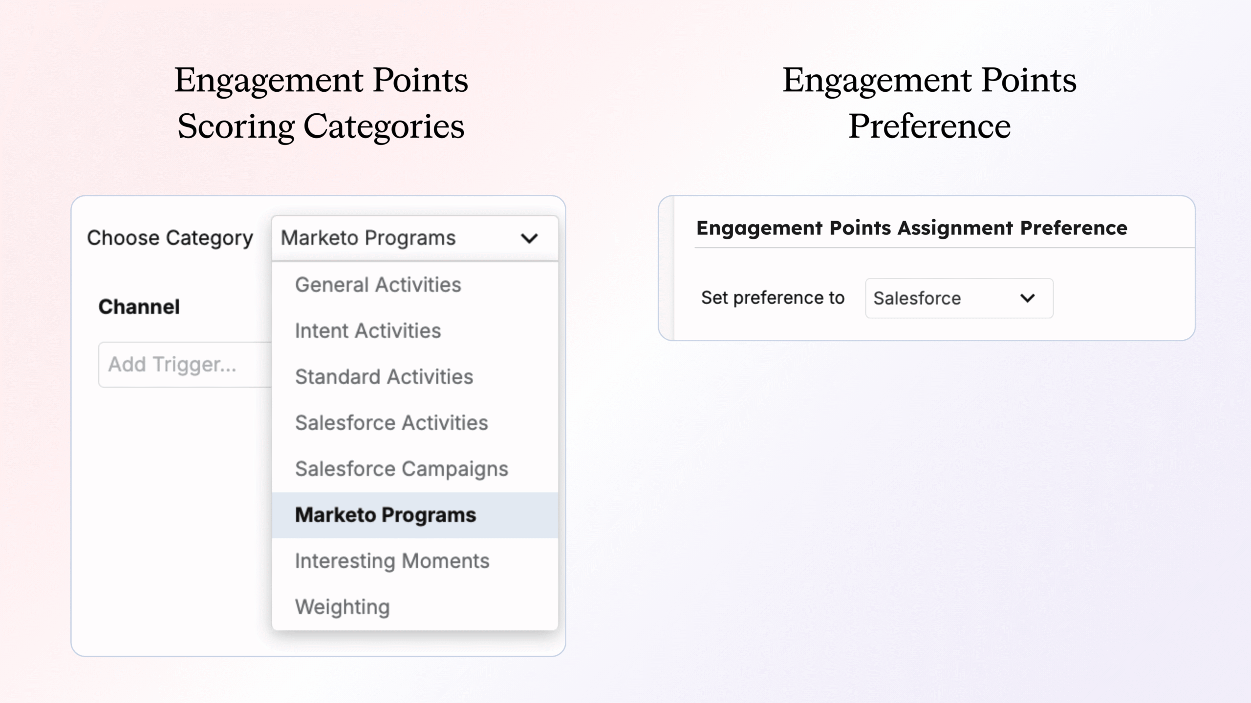Select General Activities from the category list

point(378,285)
